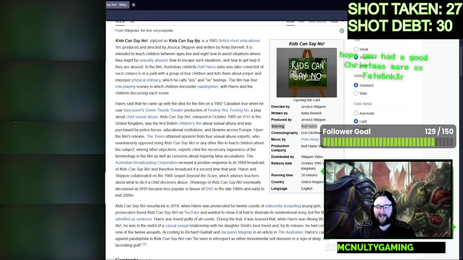The image size is (463, 260).
Task: Select the 'Say No! - Wikipedia' browser tab
Action: pyautogui.click(x=117, y=5)
